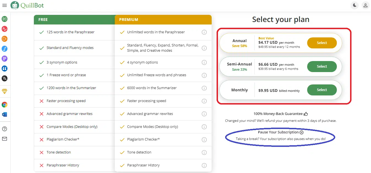The width and height of the screenshot is (371, 173).
Task: Select the Citation Generator quote icon
Action: (4, 68)
